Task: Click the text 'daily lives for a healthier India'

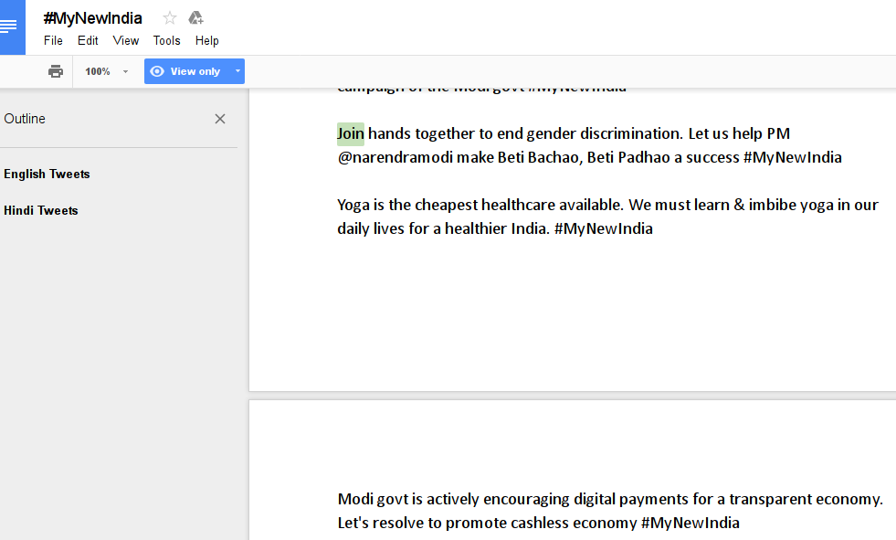Action: pyautogui.click(x=443, y=228)
